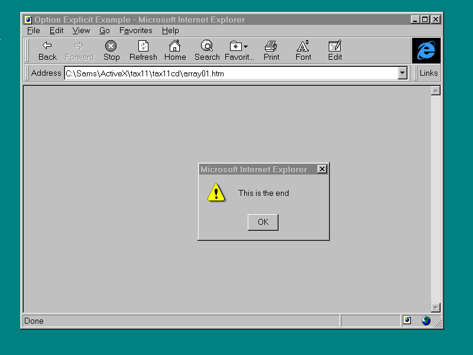Screen dimensions: 473x355
Task: Expand the Links toolbar
Action: pyautogui.click(x=429, y=73)
